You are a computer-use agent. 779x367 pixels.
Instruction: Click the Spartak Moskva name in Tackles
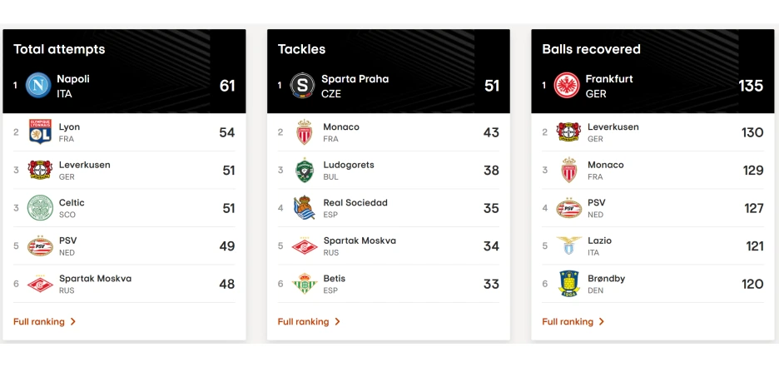coord(360,241)
